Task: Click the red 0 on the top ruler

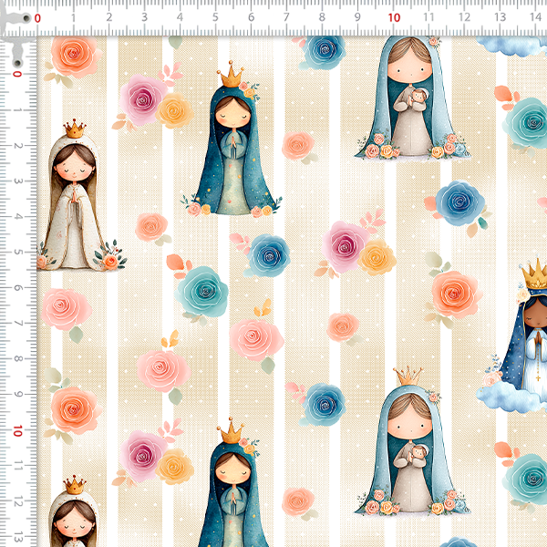Action: coord(37,18)
